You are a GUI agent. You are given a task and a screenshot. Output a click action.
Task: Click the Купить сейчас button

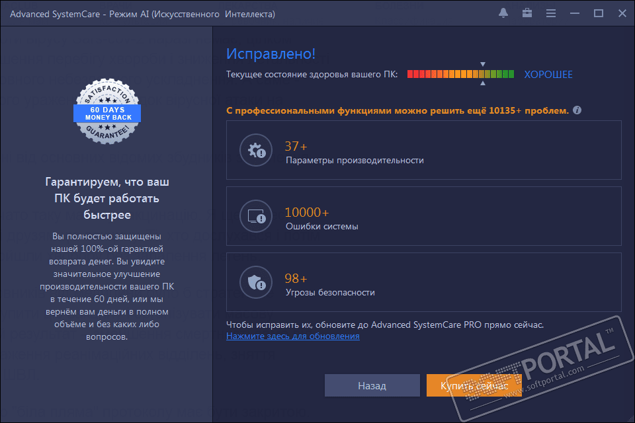click(474, 385)
